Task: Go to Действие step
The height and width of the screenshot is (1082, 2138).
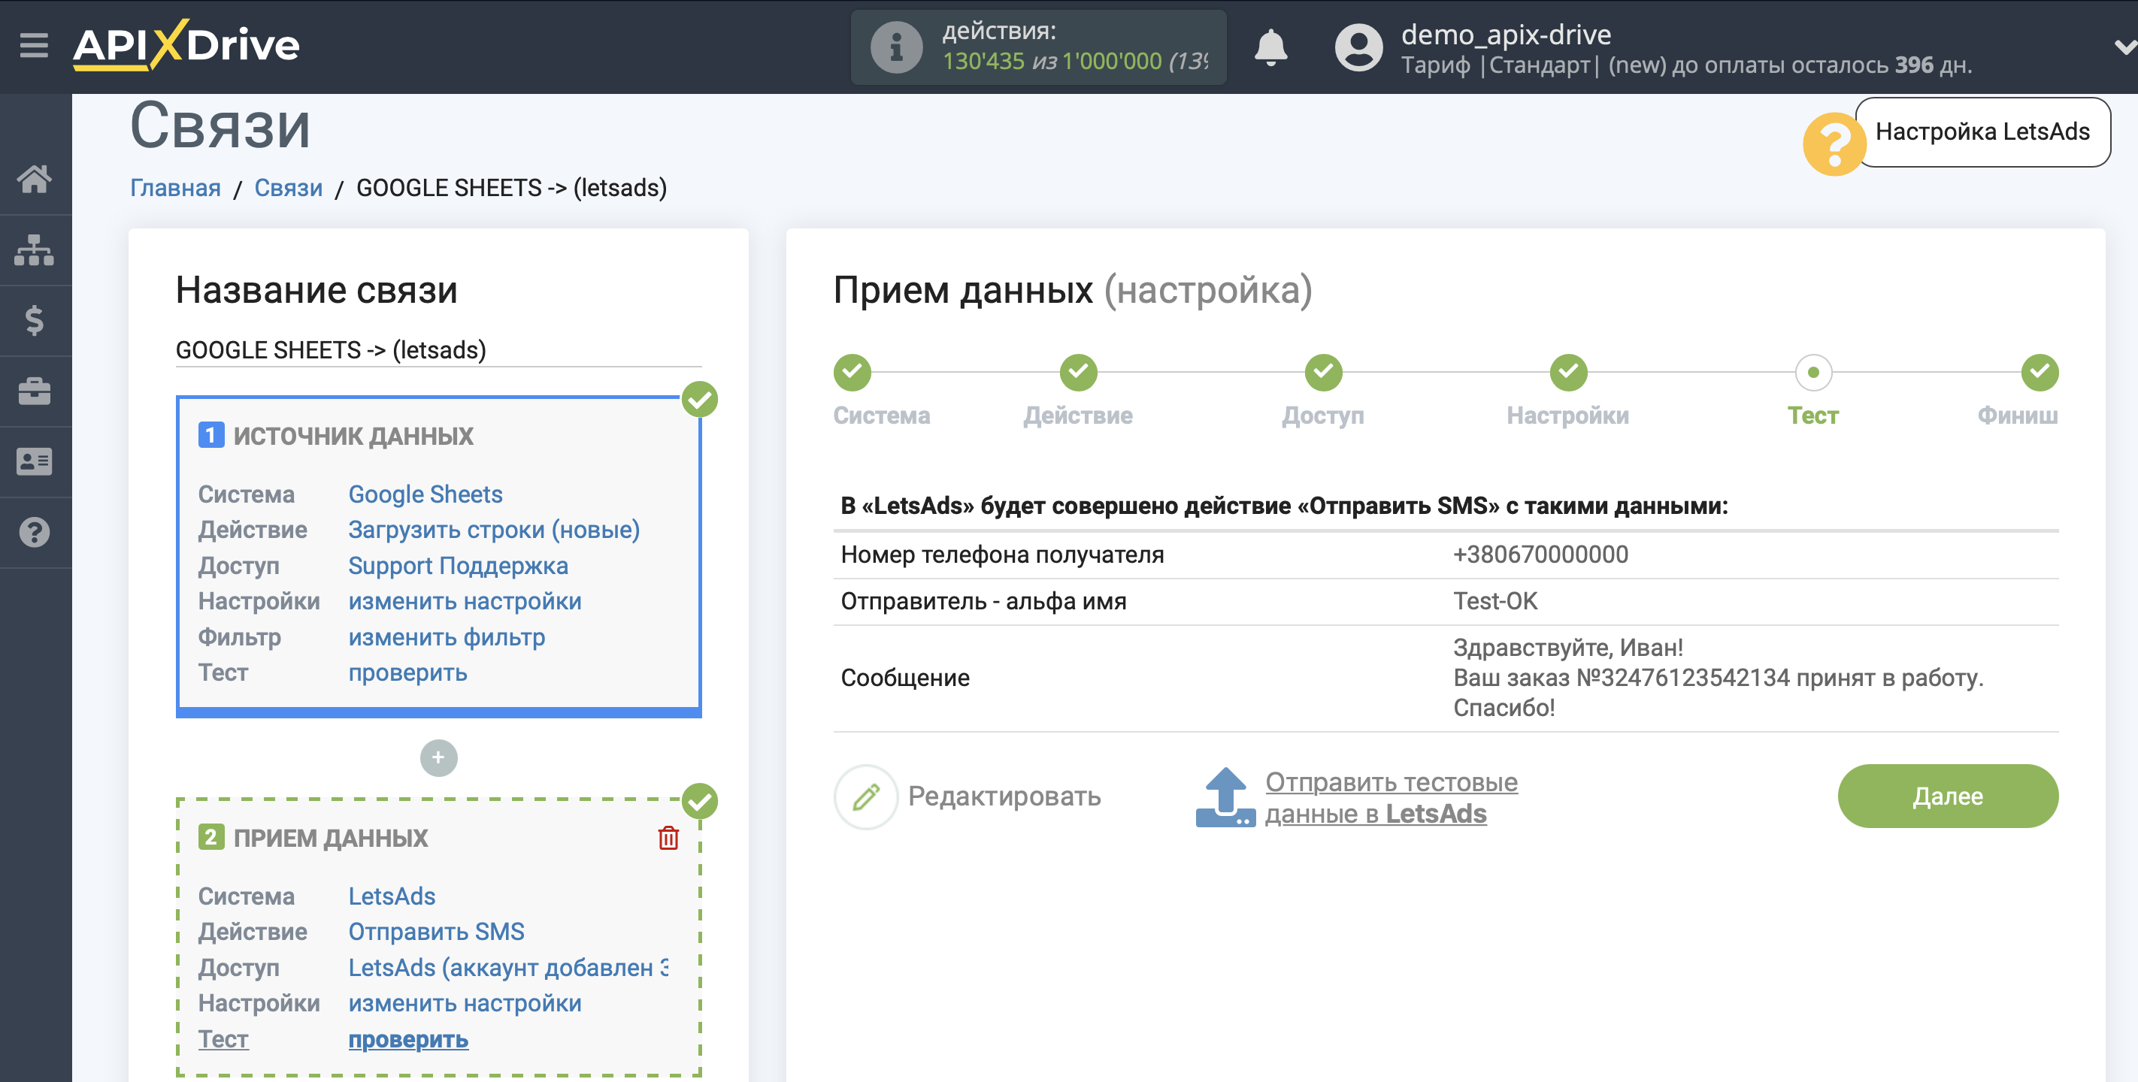Action: click(x=1078, y=373)
